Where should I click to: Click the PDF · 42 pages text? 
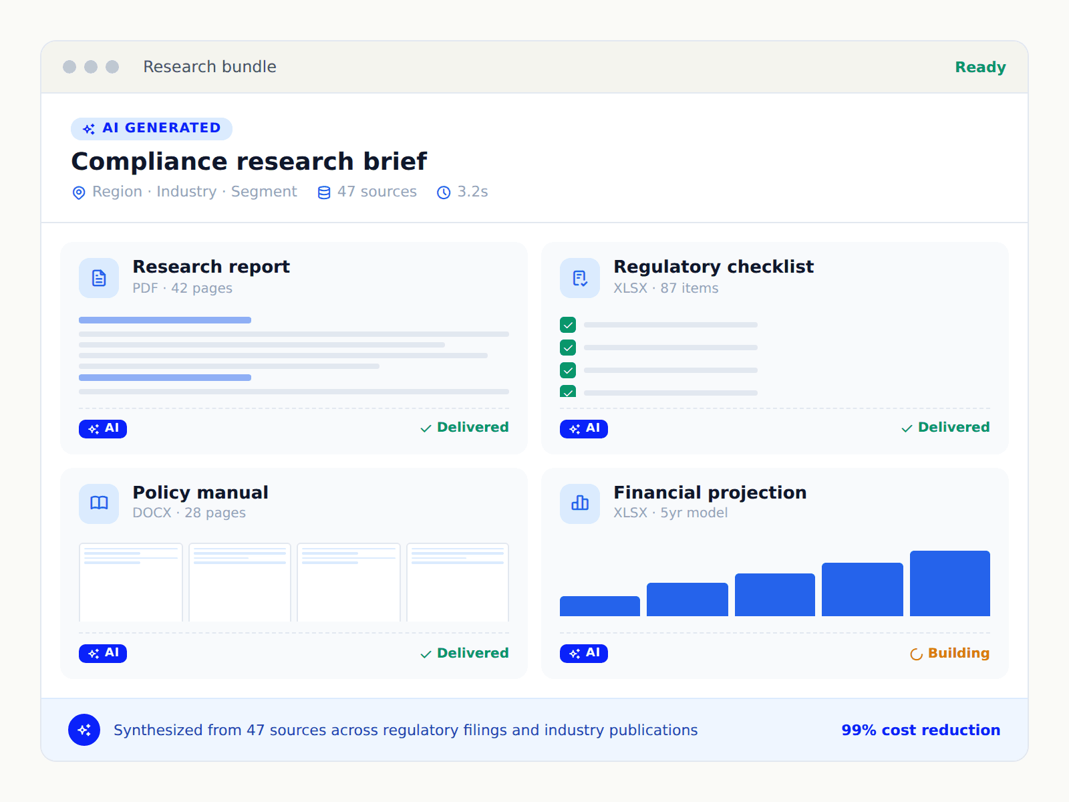182,288
